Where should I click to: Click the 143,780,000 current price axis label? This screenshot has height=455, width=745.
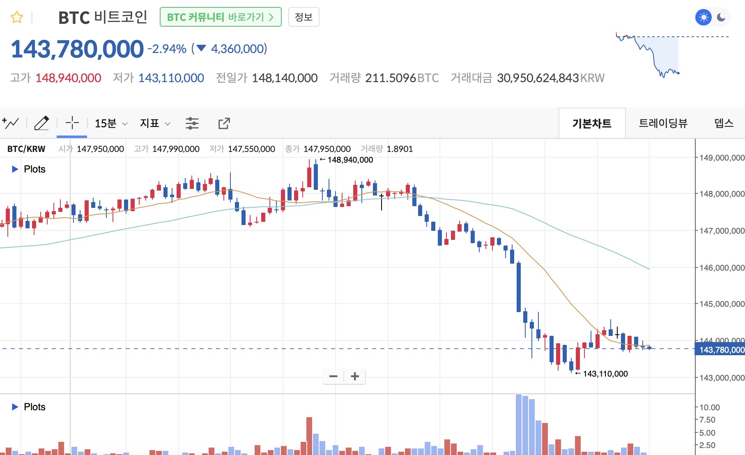[720, 350]
